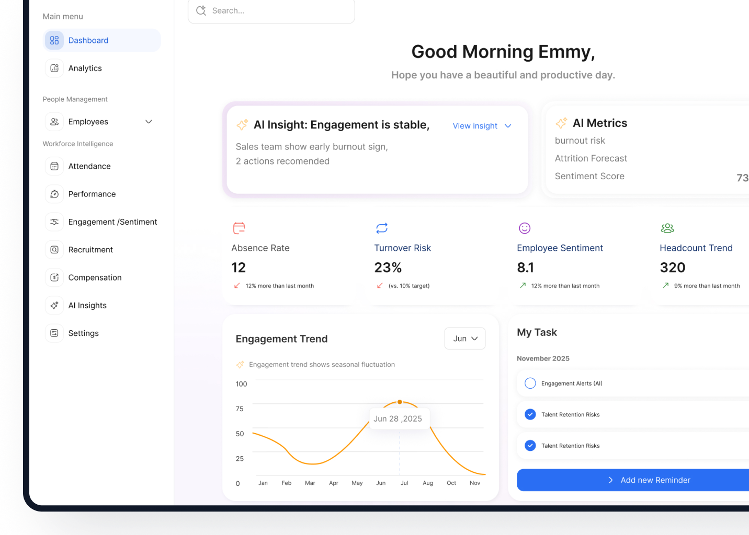The height and width of the screenshot is (535, 749).
Task: Uncheck the first Talent Retention Risks task
Action: 530,415
